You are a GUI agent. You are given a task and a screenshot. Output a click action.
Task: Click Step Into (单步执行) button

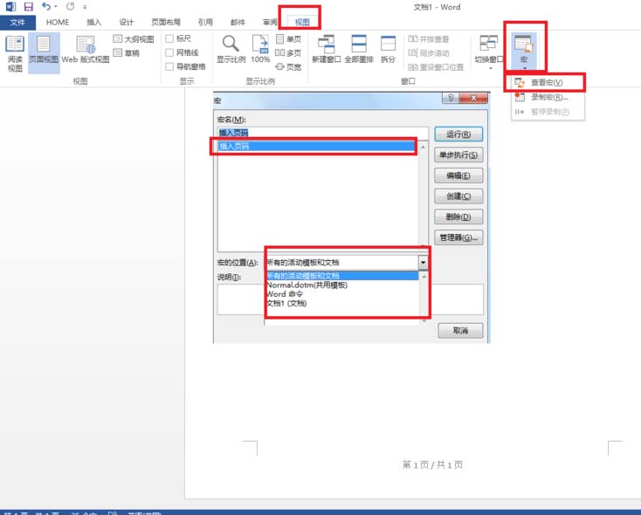[x=458, y=154]
